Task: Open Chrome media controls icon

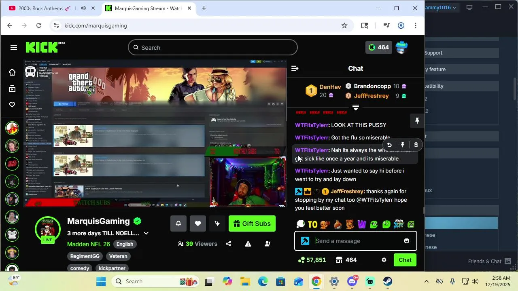Action: click(386, 25)
